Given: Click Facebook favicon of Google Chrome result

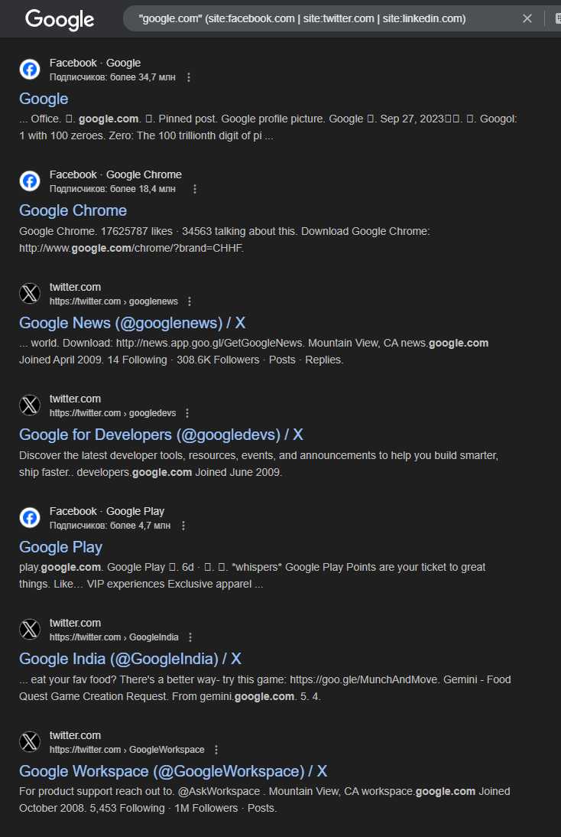Looking at the screenshot, I should coord(30,181).
